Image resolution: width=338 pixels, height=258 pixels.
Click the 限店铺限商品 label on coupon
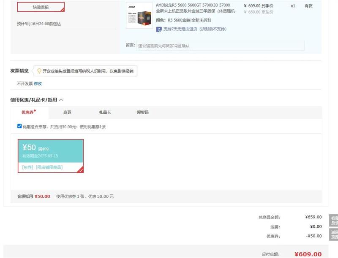click(49, 167)
